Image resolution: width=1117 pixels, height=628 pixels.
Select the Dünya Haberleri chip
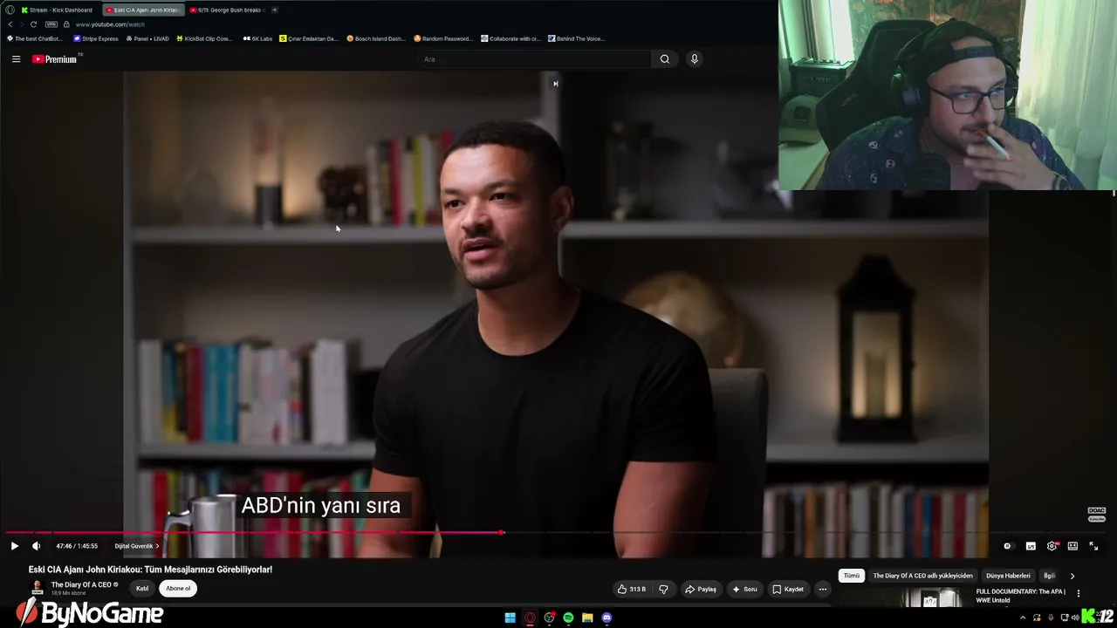(x=1008, y=576)
